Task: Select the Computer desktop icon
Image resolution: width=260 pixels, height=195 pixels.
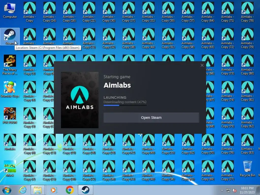Action: [10, 10]
